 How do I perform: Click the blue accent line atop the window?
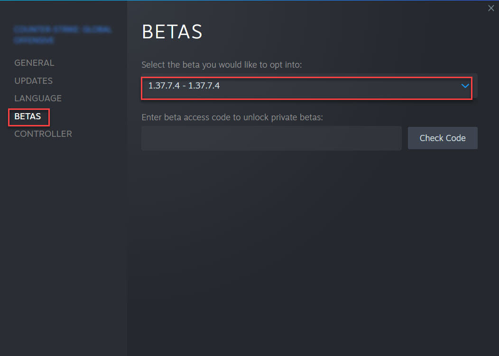pyautogui.click(x=249, y=0)
